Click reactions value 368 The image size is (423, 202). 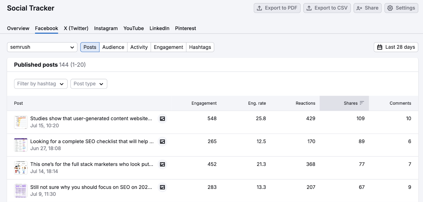click(311, 164)
